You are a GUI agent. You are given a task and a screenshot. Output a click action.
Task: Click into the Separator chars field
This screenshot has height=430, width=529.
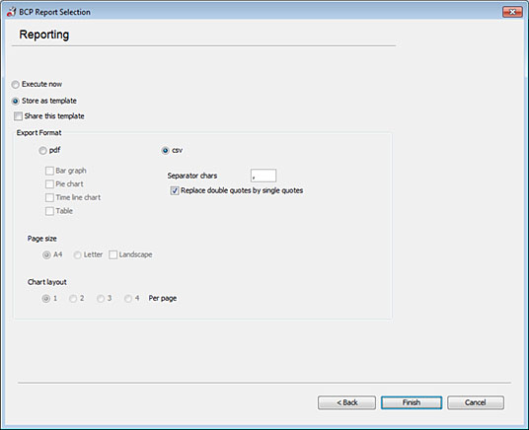264,176
